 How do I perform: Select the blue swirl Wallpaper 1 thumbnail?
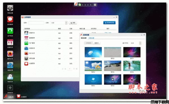tap(93, 52)
